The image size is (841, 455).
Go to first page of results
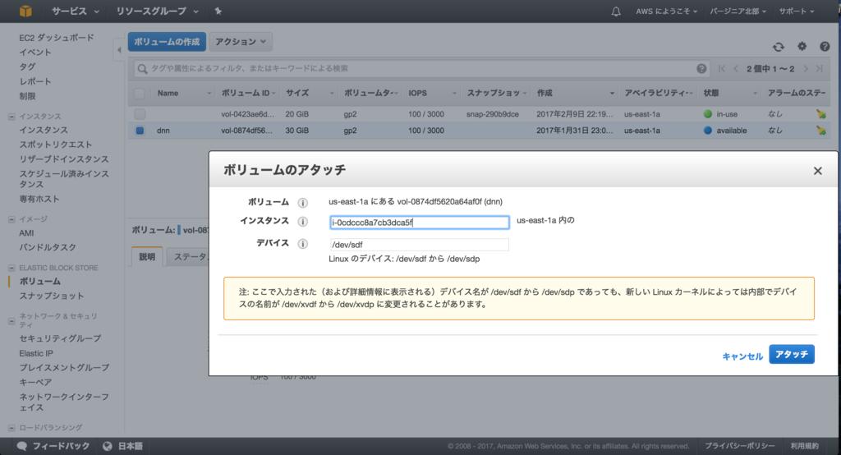coord(721,69)
